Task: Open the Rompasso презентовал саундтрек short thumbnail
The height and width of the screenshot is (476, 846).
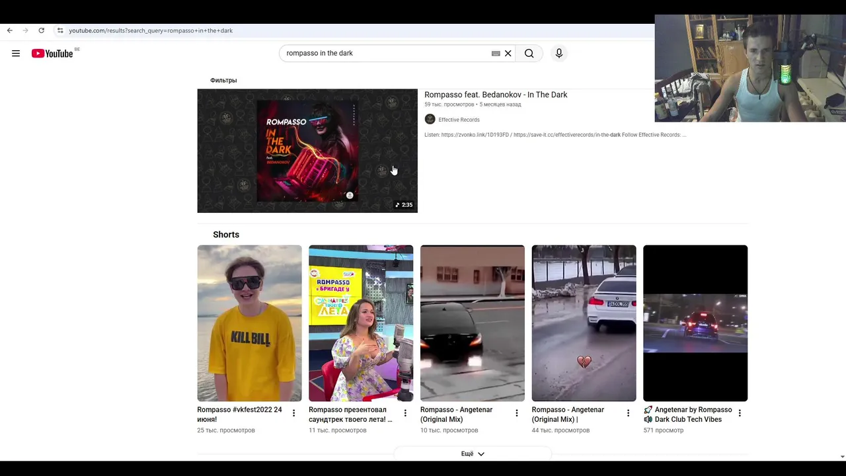Action: tap(361, 323)
